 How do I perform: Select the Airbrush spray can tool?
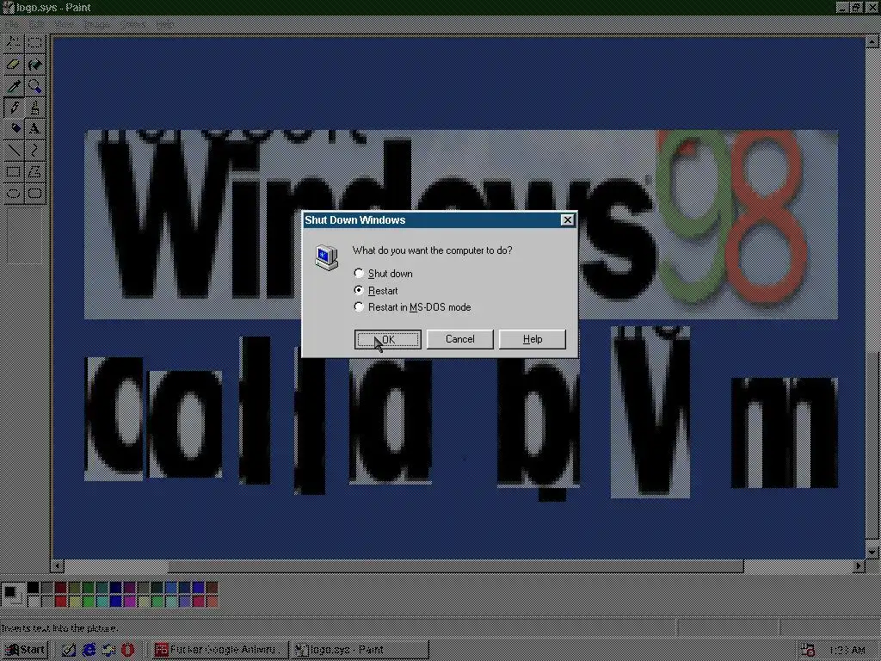(14, 128)
